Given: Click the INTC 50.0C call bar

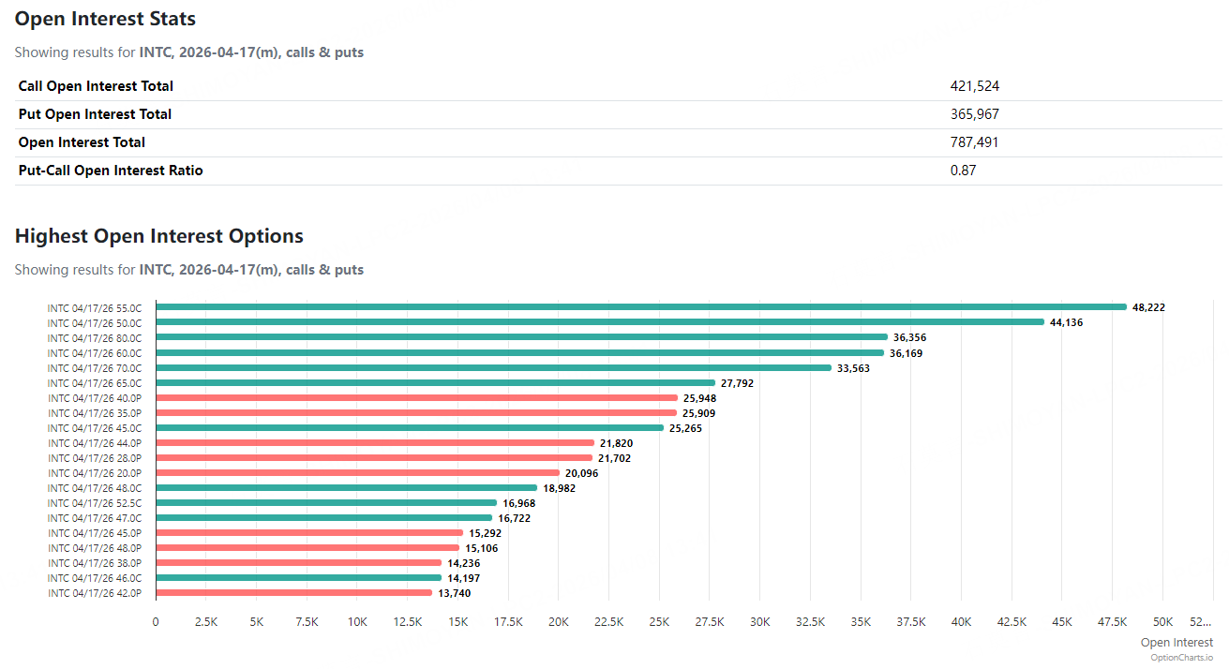Looking at the screenshot, I should 600,321.
